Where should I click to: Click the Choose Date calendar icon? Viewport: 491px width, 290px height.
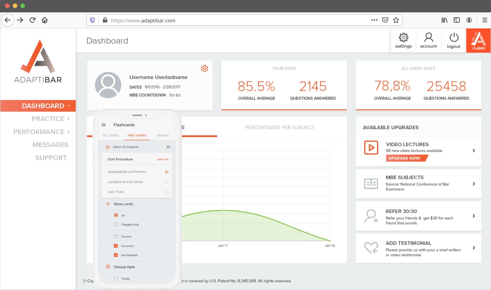point(108,267)
